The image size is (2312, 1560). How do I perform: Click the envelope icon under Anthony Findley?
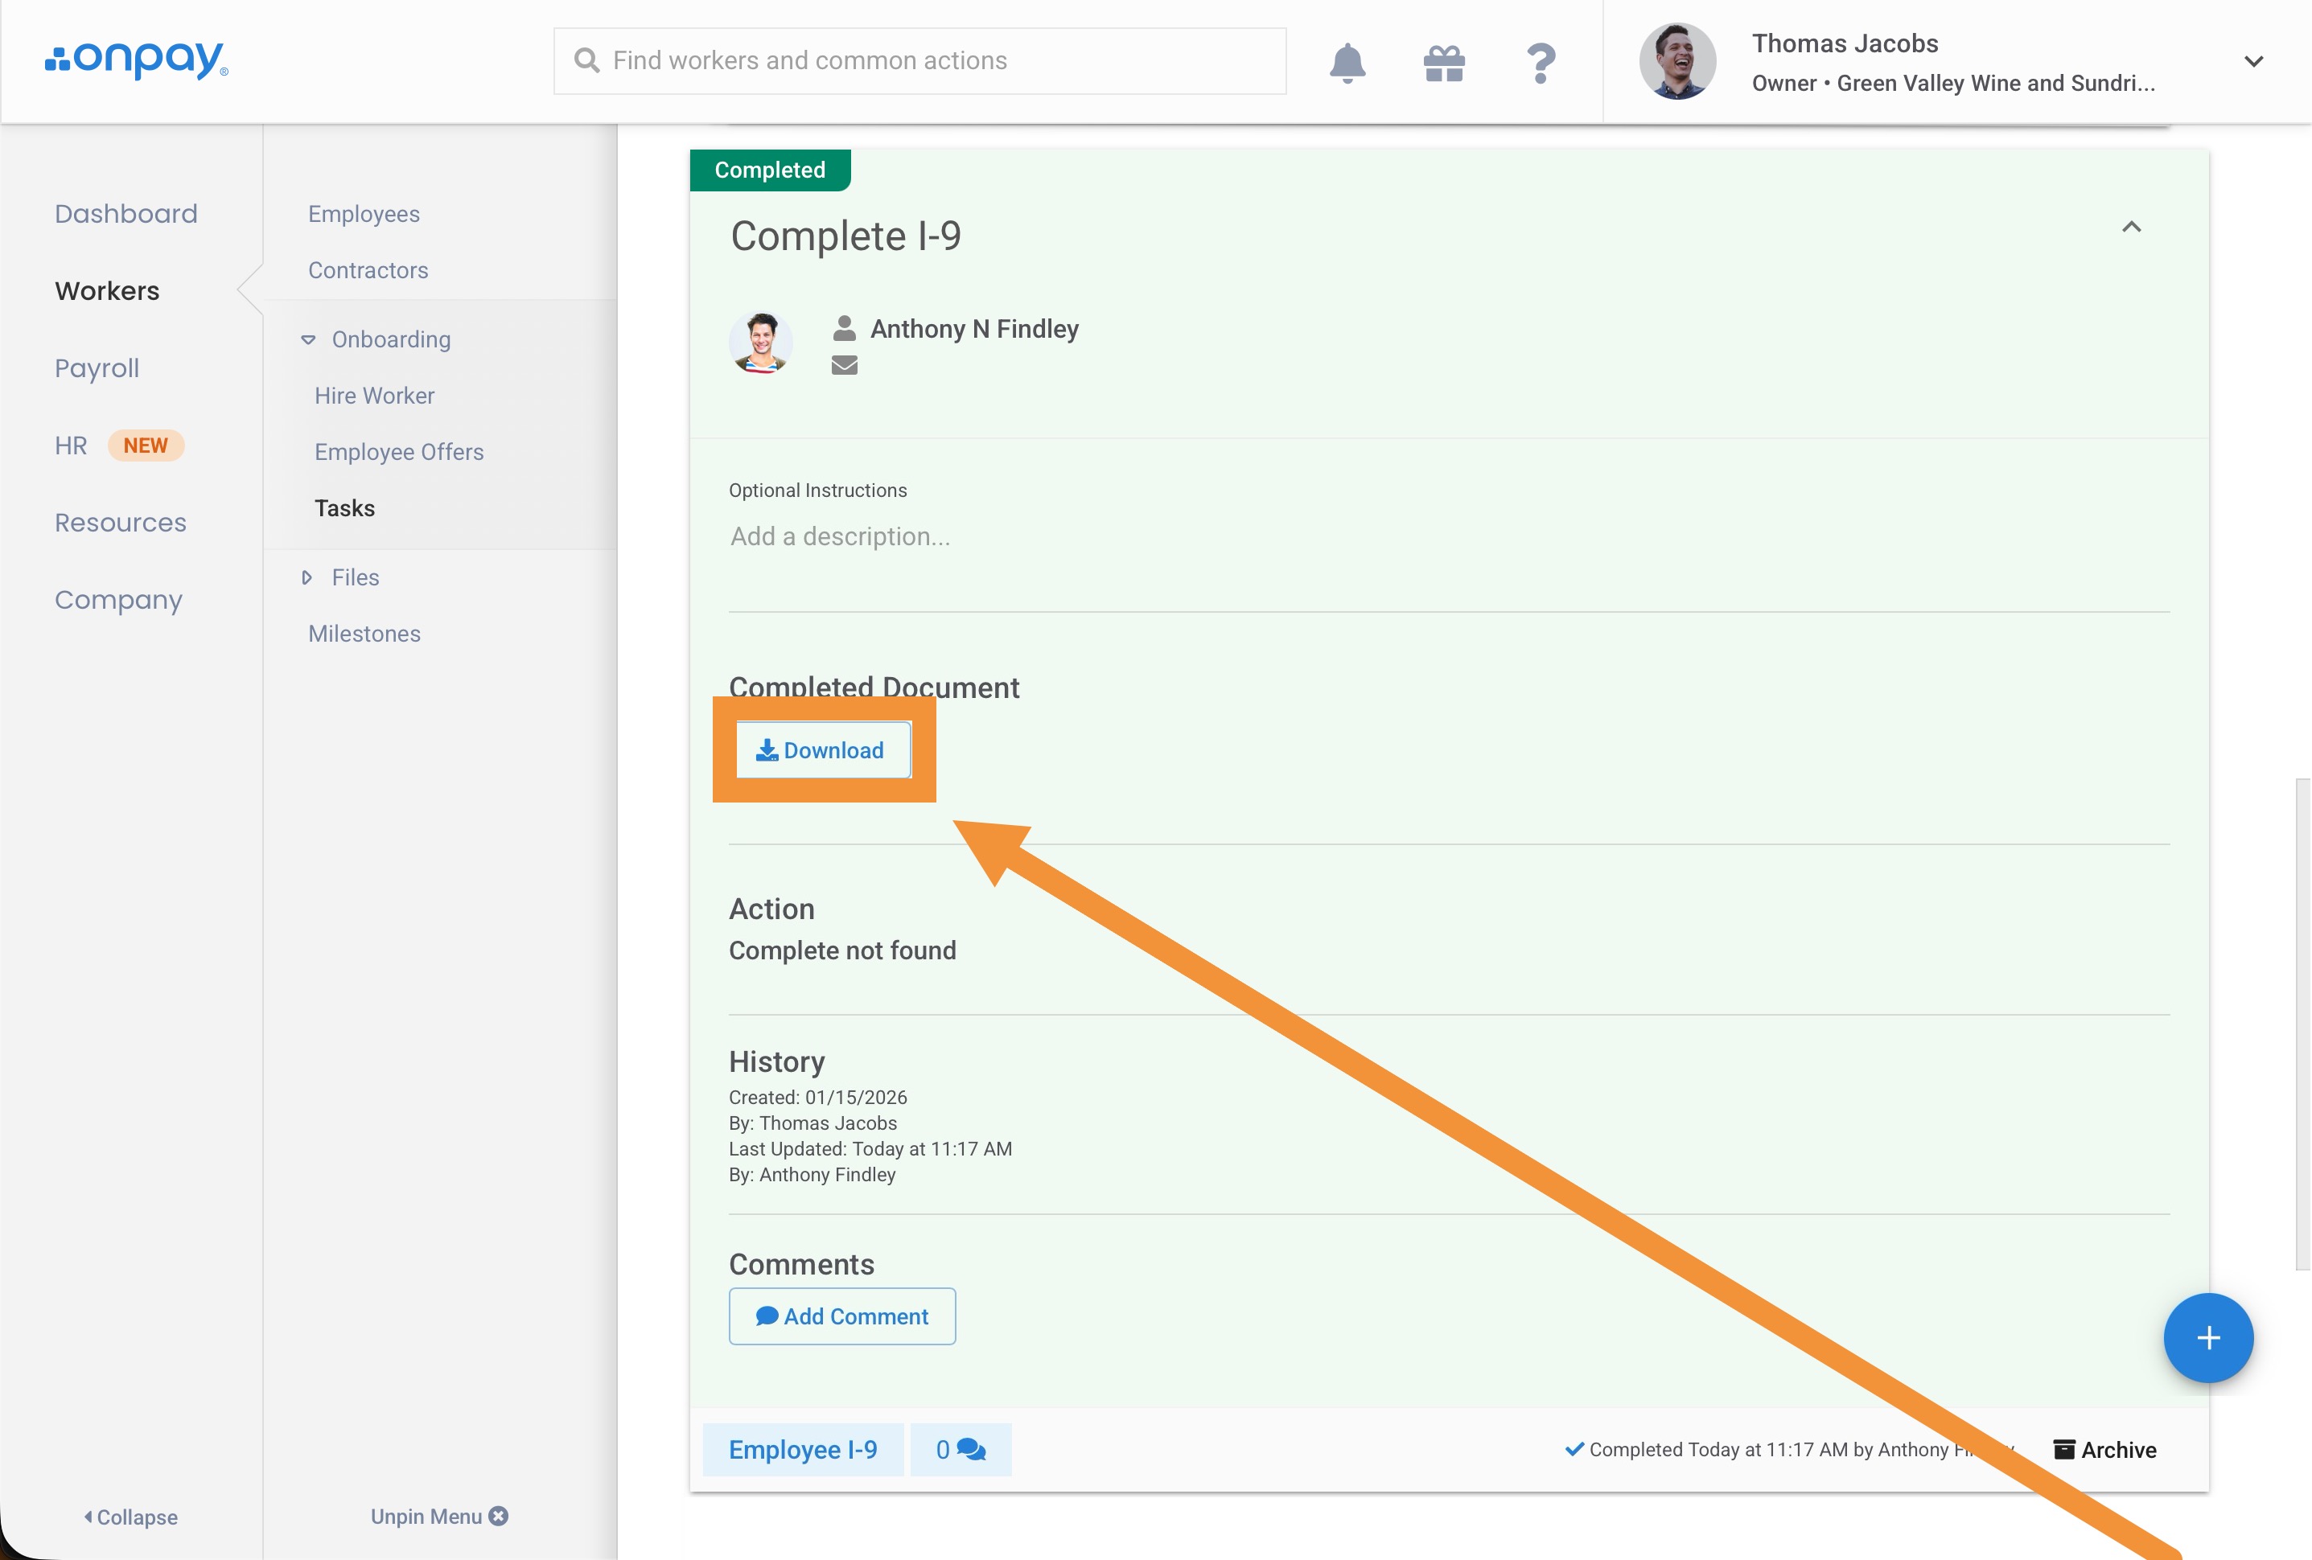tap(845, 365)
